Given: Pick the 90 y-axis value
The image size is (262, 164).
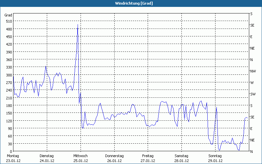Looking at the screenshot, I should (10, 129).
